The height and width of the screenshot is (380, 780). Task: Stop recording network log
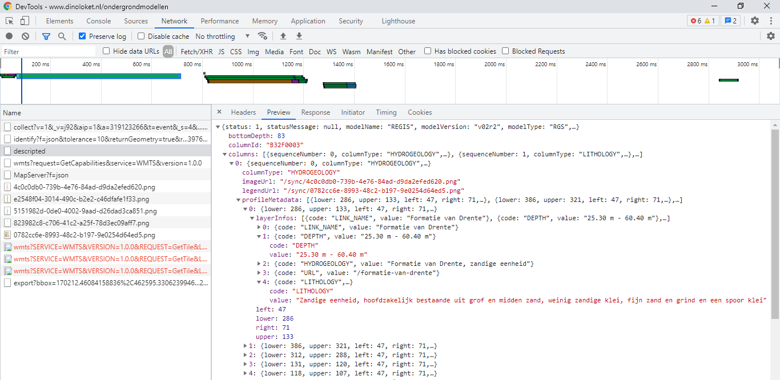click(x=9, y=36)
